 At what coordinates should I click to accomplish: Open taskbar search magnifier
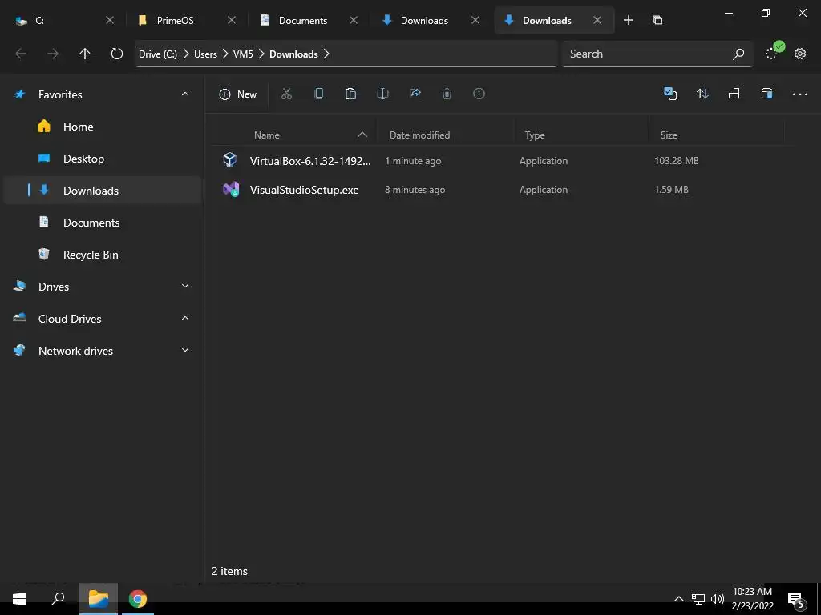coord(58,599)
